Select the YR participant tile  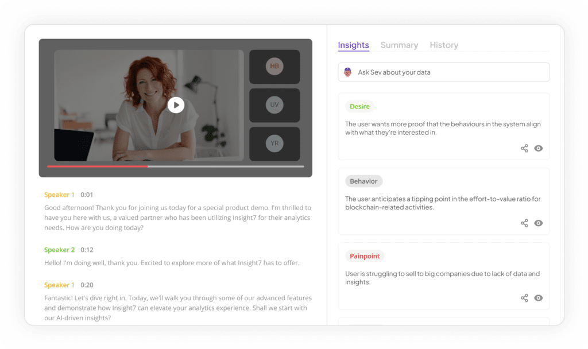point(274,144)
